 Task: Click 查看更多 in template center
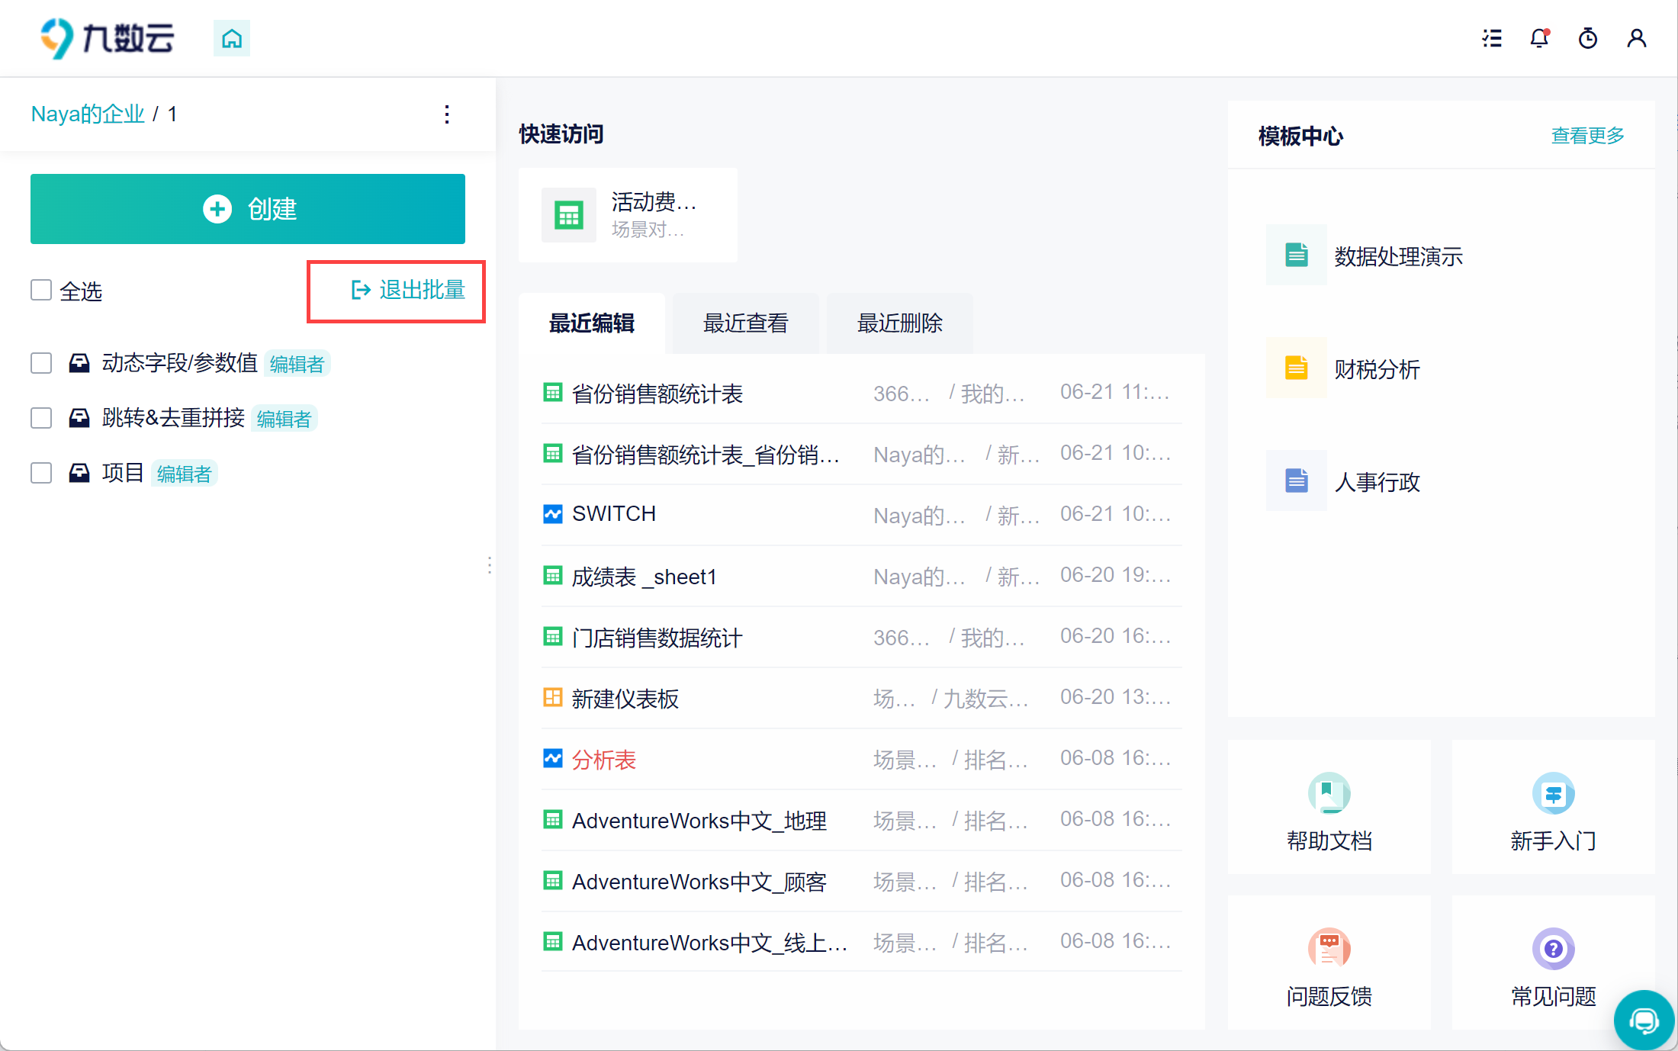tap(1587, 136)
